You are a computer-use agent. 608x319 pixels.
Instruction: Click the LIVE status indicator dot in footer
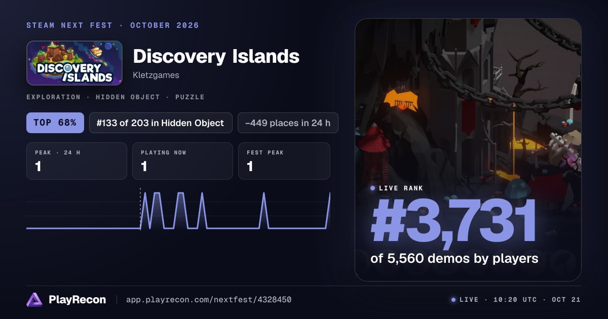coord(453,300)
